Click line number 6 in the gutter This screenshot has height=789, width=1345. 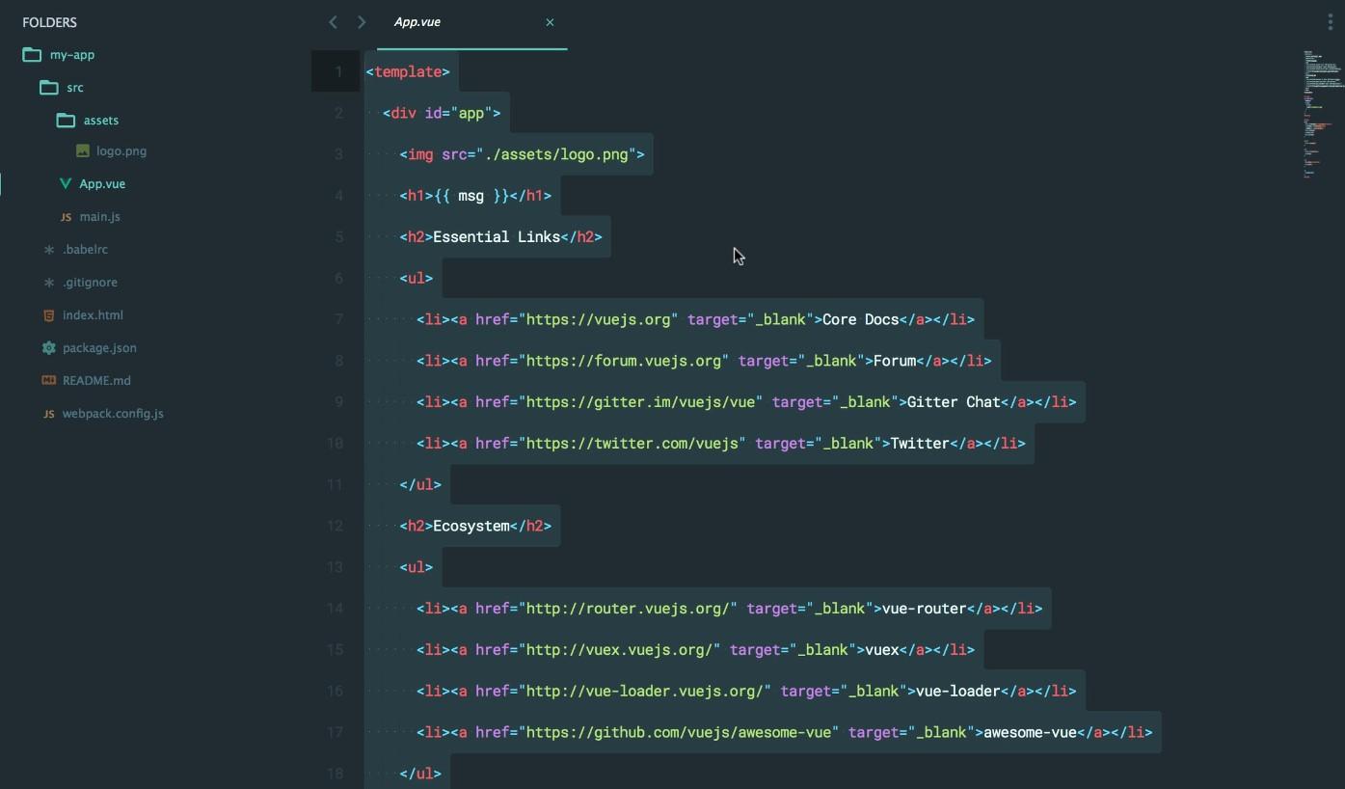338,279
